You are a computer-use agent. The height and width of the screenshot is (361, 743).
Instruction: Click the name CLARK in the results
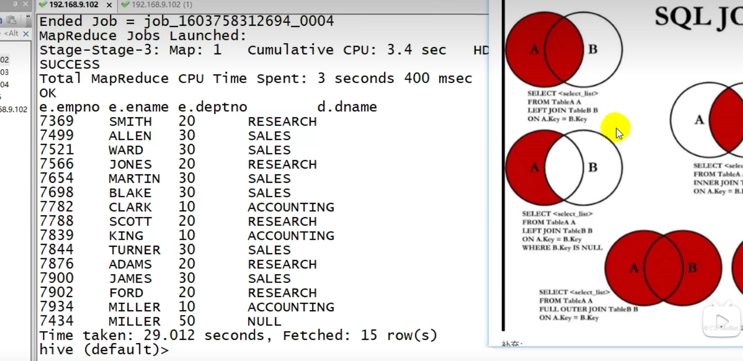pos(131,207)
